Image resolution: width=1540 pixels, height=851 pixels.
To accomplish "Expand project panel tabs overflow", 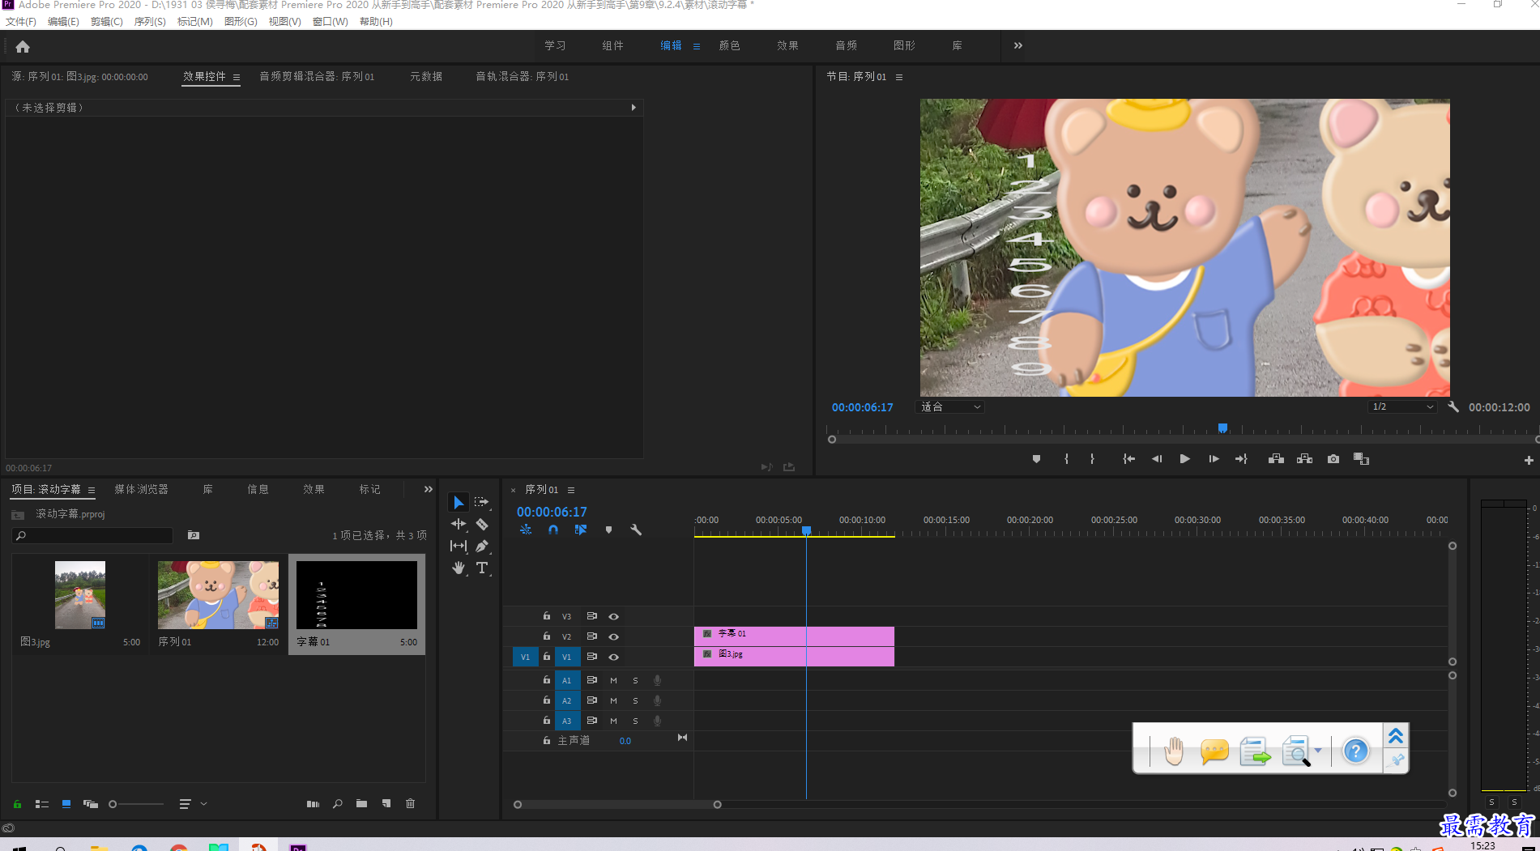I will click(x=429, y=489).
